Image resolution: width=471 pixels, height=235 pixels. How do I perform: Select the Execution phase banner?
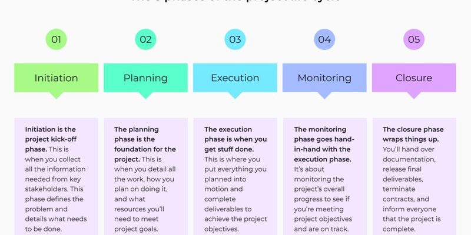tap(235, 78)
